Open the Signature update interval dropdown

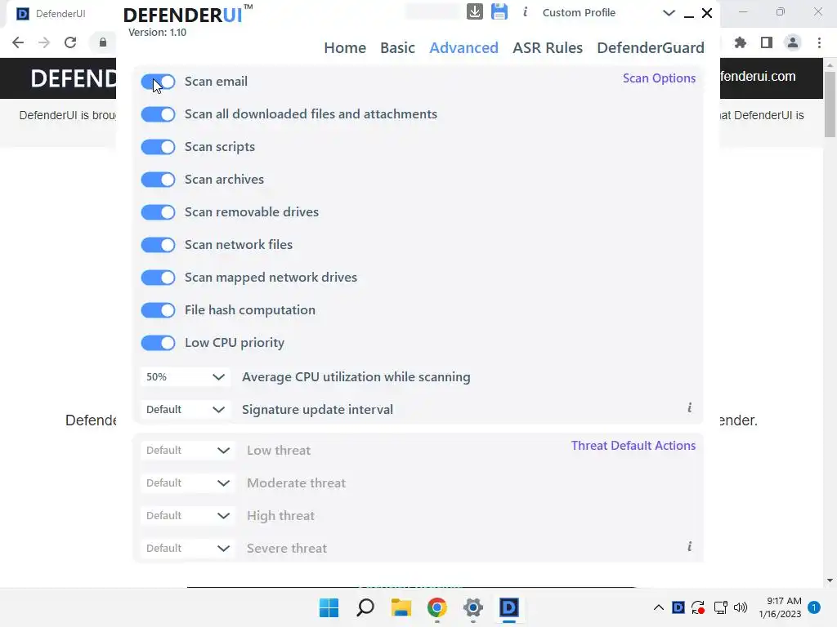(x=186, y=410)
